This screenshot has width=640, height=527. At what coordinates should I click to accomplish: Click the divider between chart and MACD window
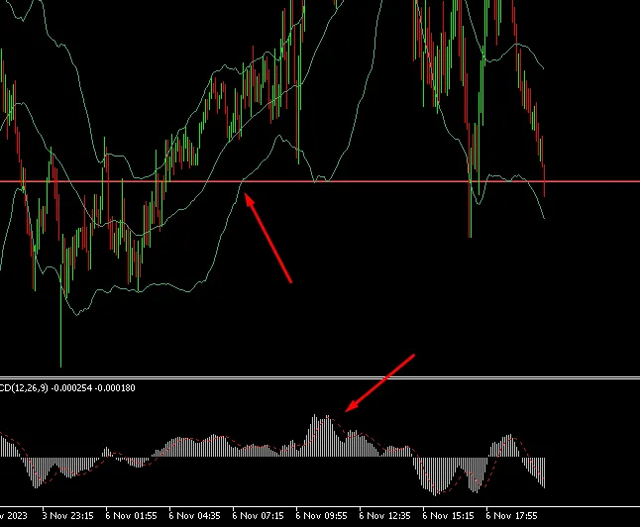click(320, 377)
